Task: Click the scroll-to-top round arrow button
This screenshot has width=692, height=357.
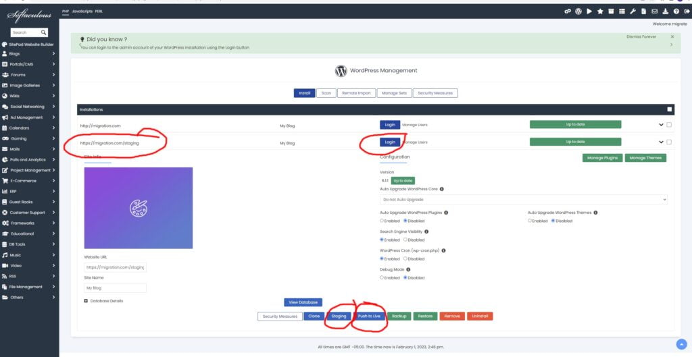Action: (x=681, y=344)
